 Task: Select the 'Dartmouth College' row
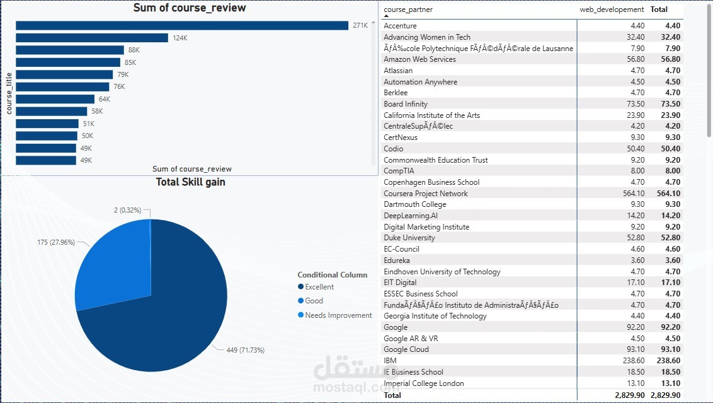point(532,204)
